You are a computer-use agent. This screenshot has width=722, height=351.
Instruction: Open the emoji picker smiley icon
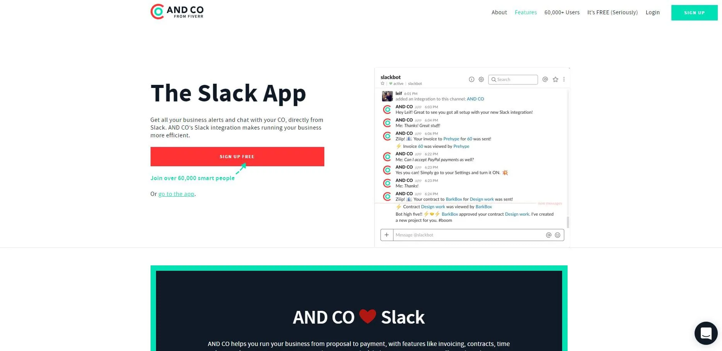[558, 235]
